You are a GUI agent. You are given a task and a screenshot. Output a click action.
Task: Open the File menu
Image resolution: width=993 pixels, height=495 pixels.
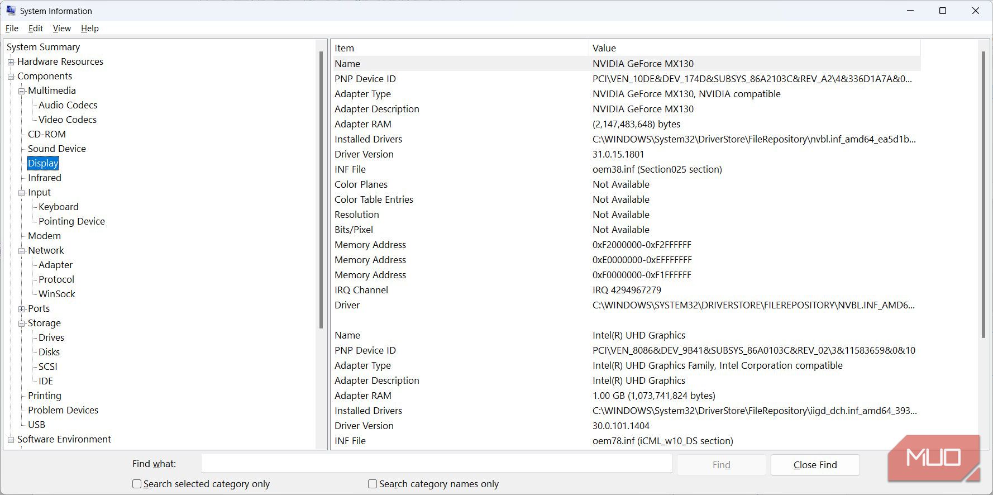(x=12, y=28)
